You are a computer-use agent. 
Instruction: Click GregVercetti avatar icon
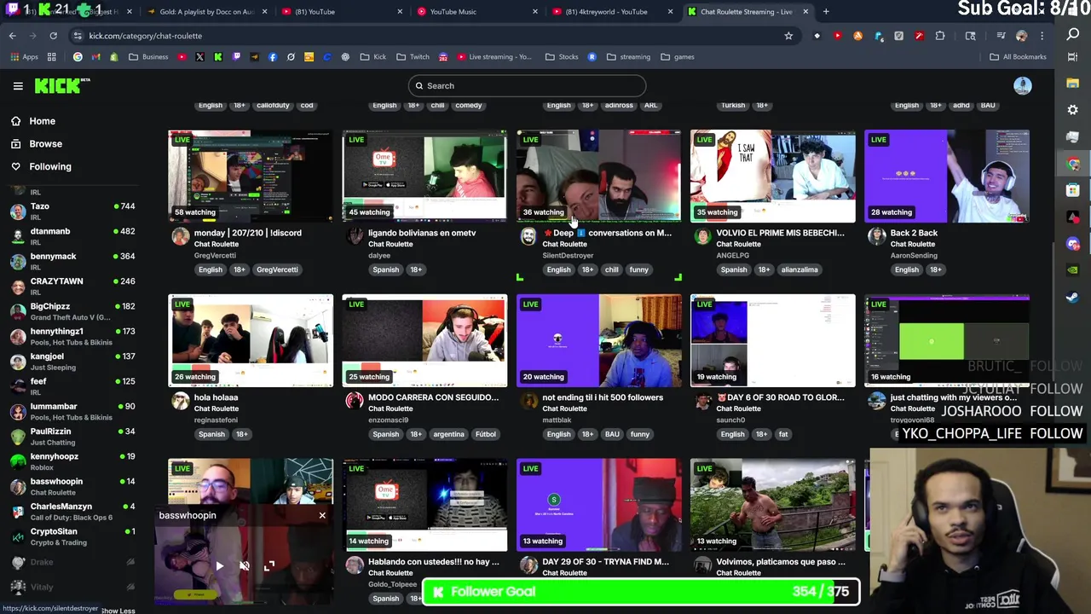180,236
